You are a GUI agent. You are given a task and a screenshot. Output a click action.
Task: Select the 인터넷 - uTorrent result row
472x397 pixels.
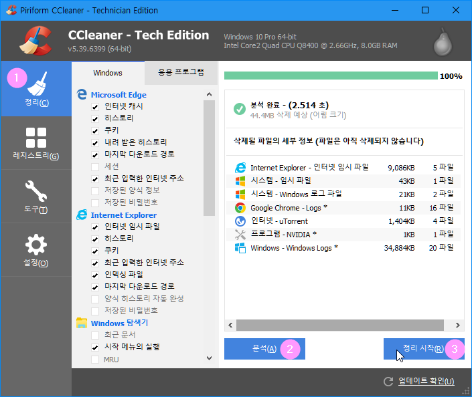344,221
